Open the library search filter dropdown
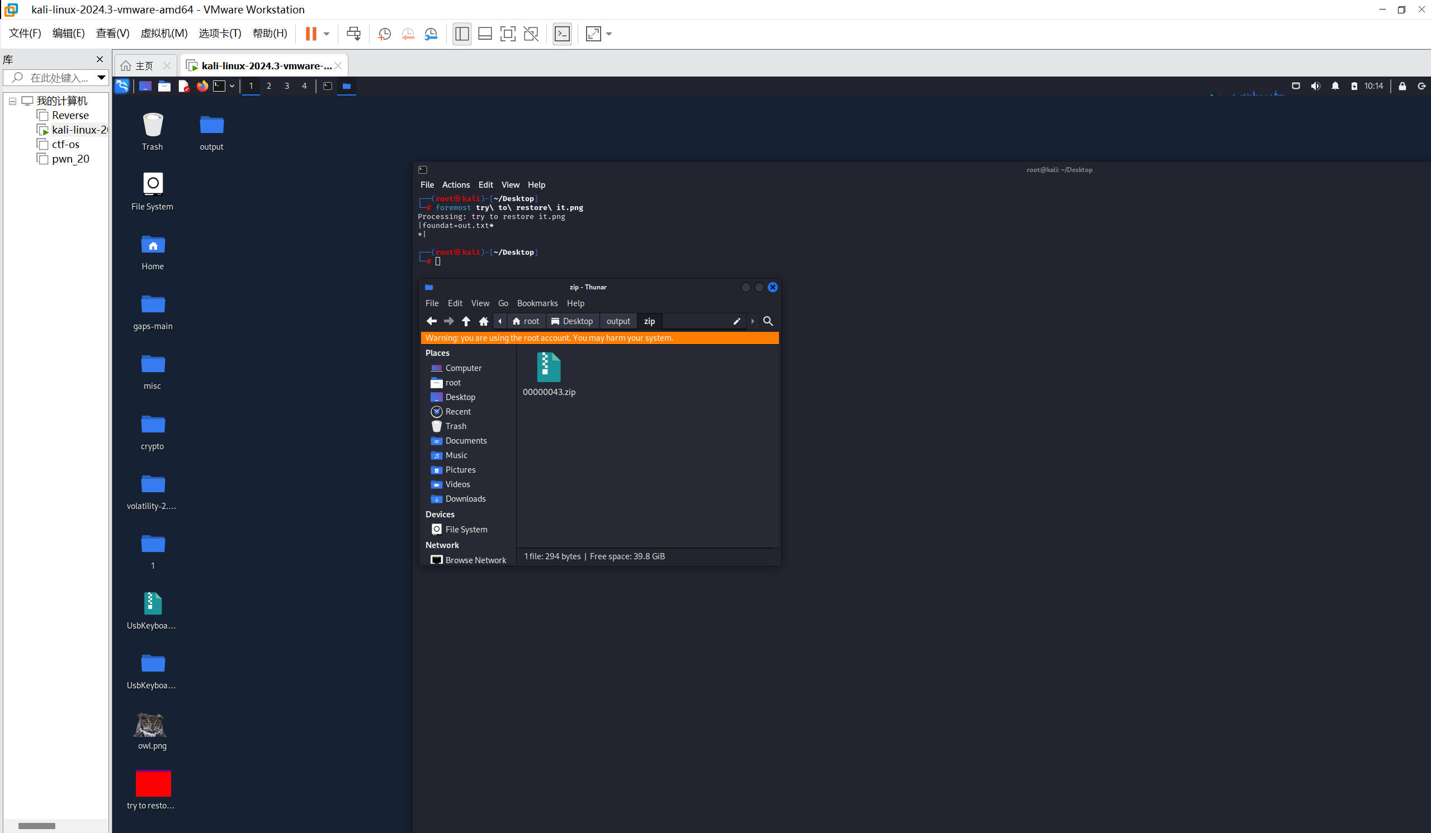 point(101,78)
